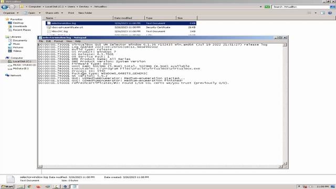The image size is (336, 189).
Task: Toggle the Explorer preview pane icon
Action: click(x=322, y=13)
